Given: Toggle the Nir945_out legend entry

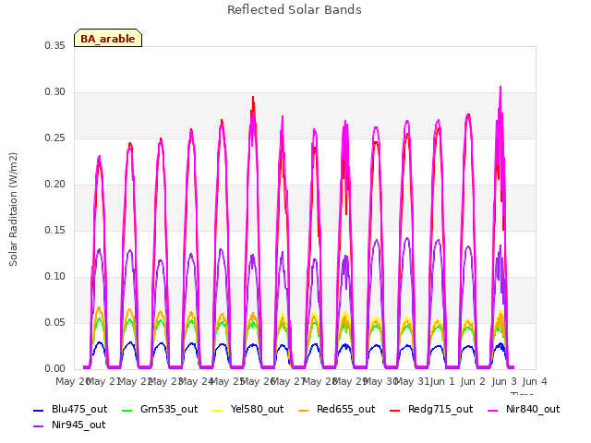Looking at the screenshot, I should point(69,425).
